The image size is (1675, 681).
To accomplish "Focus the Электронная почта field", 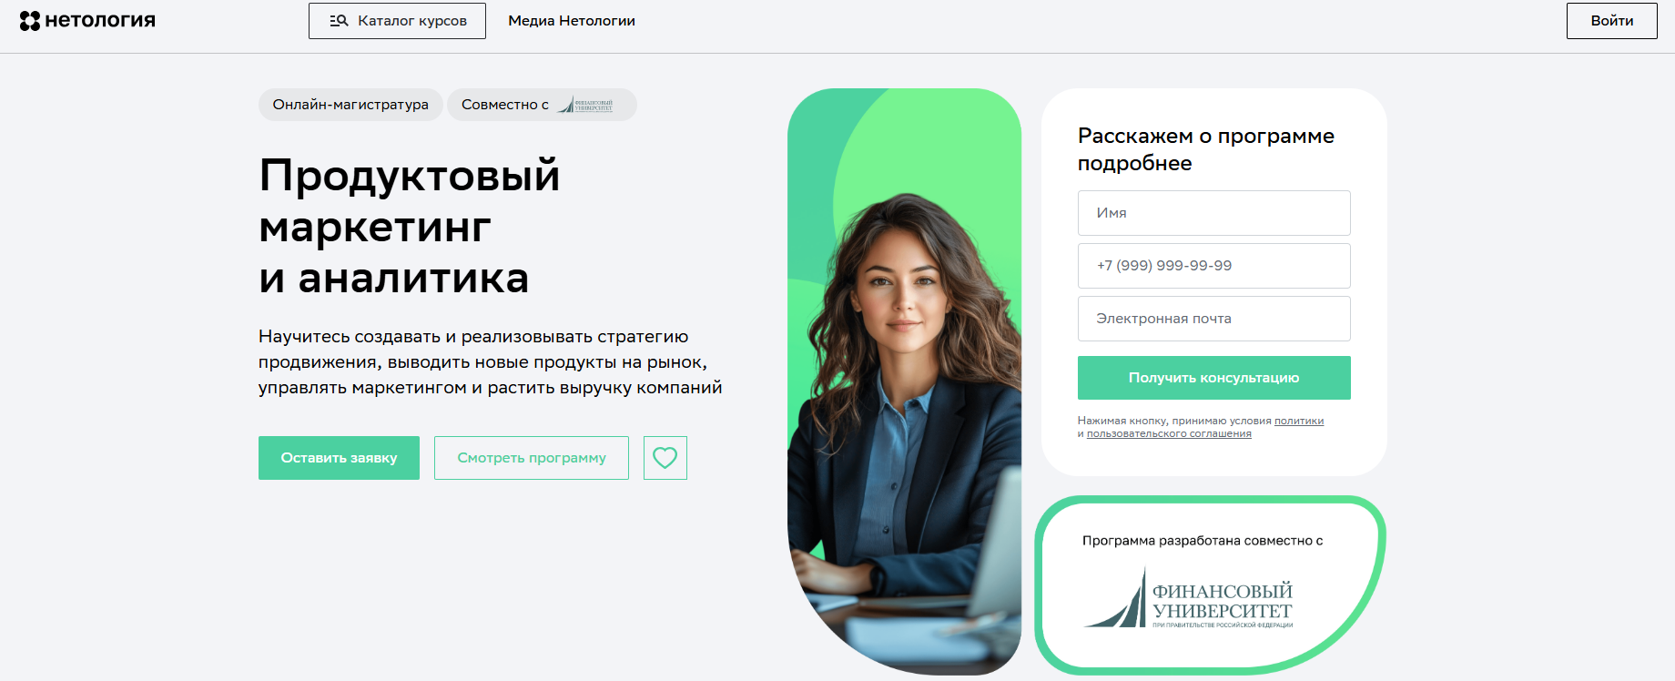I will coord(1214,319).
